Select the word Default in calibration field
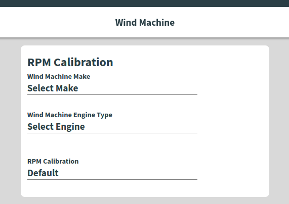 click(x=43, y=173)
